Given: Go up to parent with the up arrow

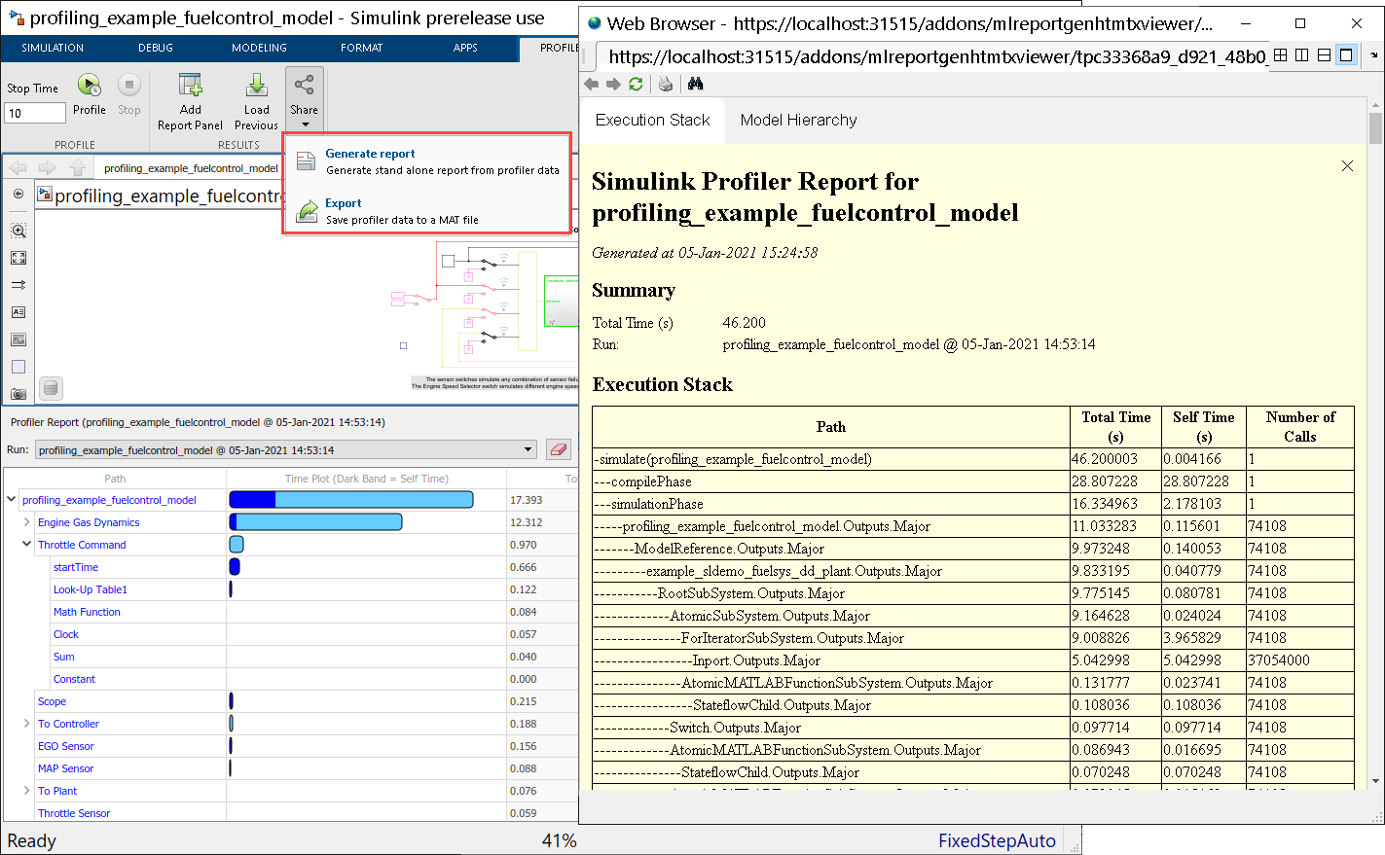Looking at the screenshot, I should tap(78, 168).
